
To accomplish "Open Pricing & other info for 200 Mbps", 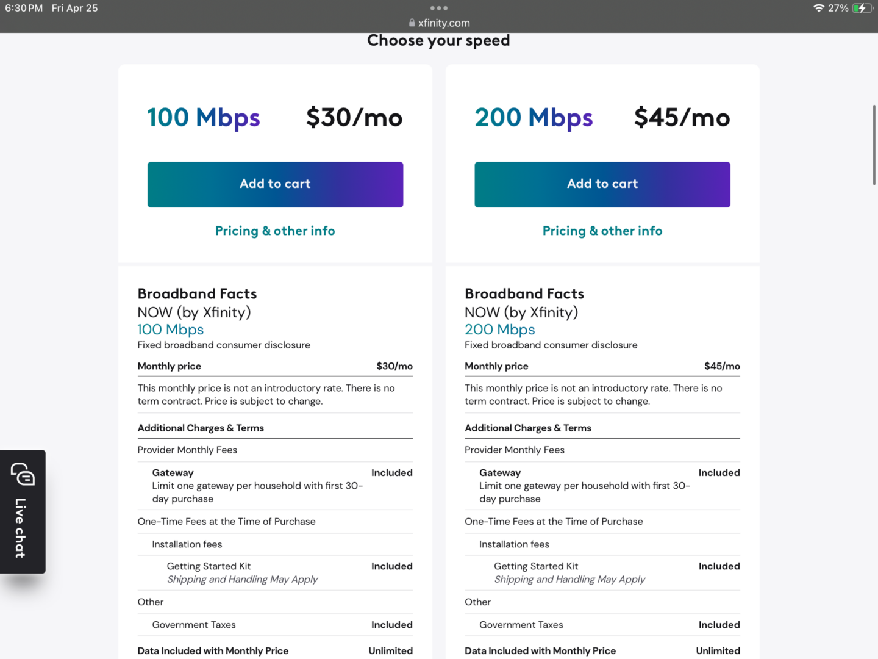I will (x=602, y=231).
